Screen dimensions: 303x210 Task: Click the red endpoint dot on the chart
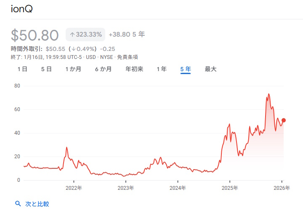click(x=284, y=120)
